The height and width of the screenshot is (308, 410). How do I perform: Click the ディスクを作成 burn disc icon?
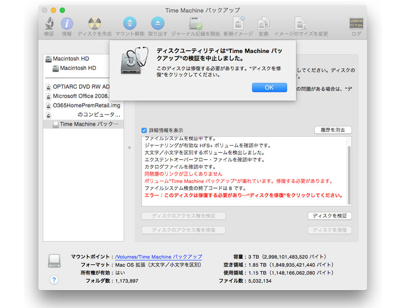point(94,24)
